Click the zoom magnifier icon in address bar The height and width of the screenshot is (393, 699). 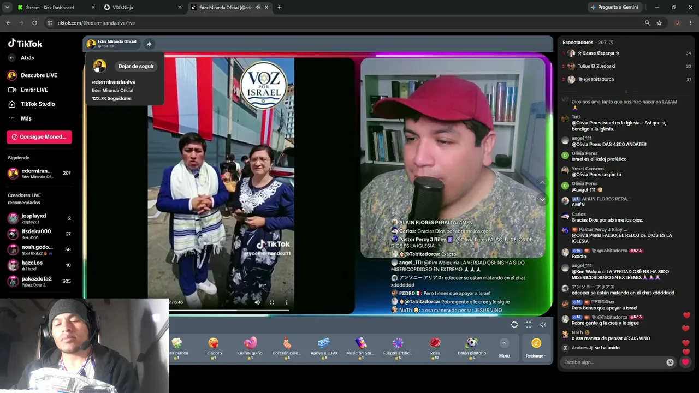coord(648,23)
